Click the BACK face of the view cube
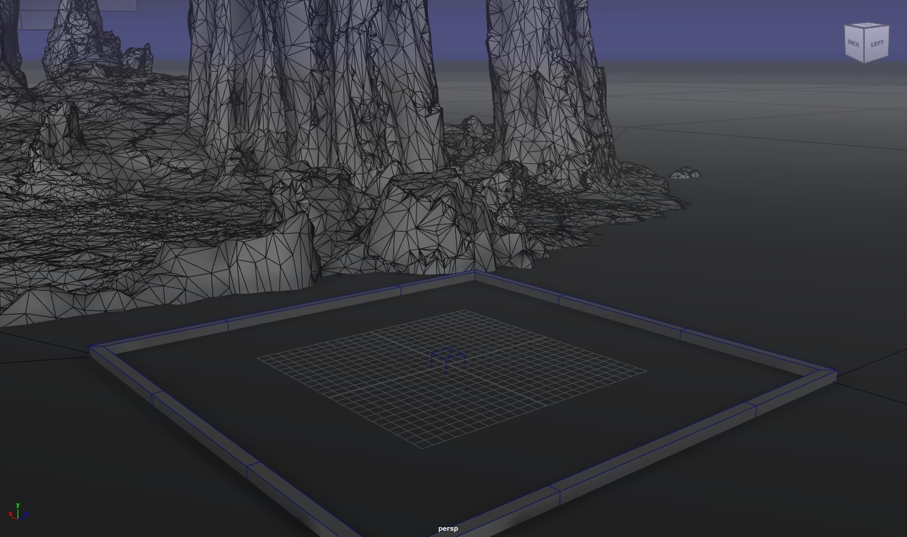The image size is (907, 537). pos(854,44)
